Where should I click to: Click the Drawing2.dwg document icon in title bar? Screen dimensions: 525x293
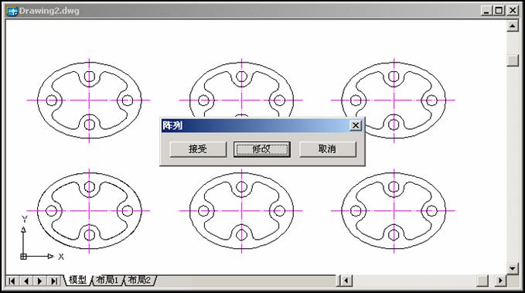click(x=12, y=11)
